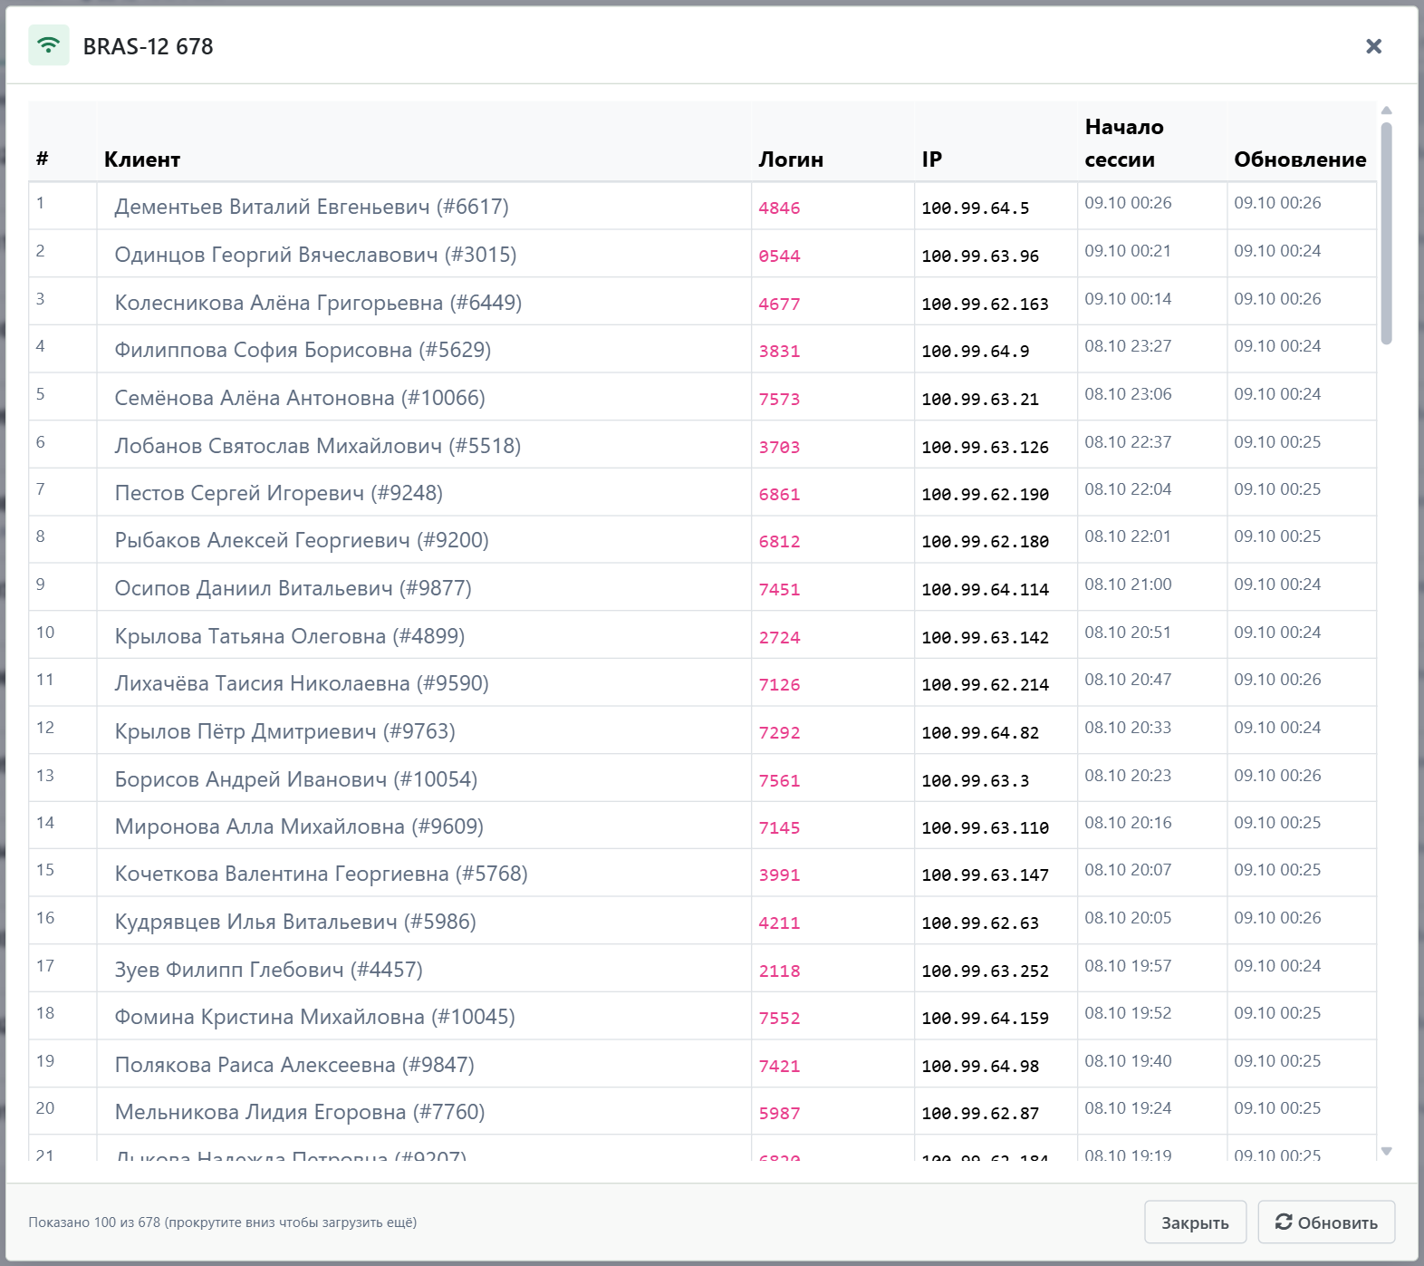
Task: Refresh the session list with Обновить
Action: 1326,1223
